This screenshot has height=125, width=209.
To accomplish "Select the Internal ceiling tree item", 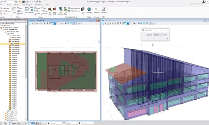I will coord(16,37).
